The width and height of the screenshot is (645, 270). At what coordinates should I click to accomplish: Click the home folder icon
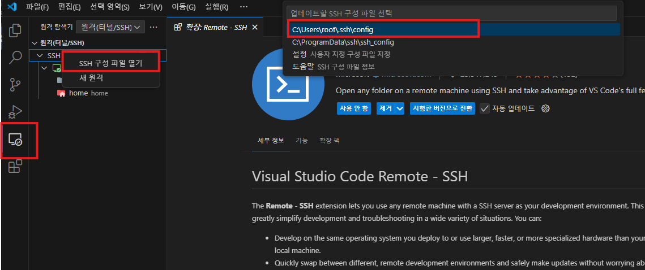pos(61,93)
